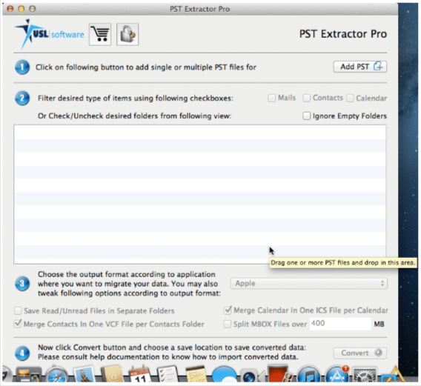Uncheck Merge Calendar In One ICS File
Image resolution: width=421 pixels, height=386 pixels.
pos(228,310)
